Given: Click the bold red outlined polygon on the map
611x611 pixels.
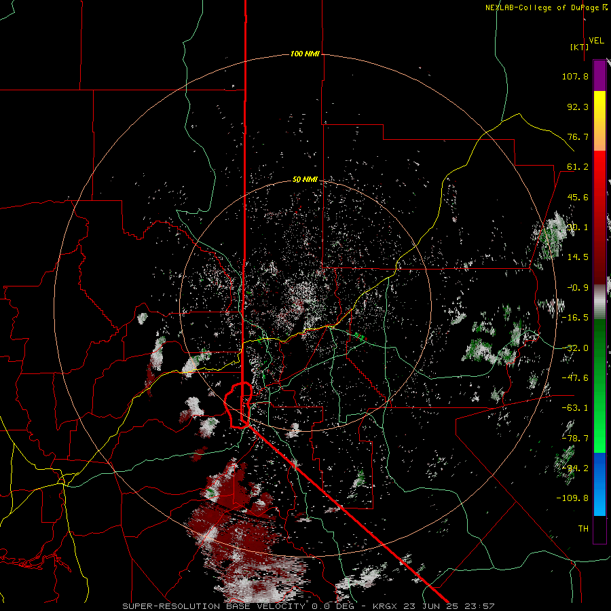Looking at the screenshot, I should [x=238, y=405].
